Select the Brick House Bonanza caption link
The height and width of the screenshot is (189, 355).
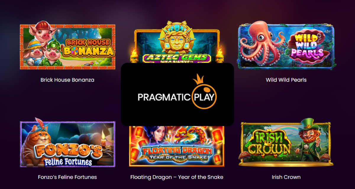(67, 80)
